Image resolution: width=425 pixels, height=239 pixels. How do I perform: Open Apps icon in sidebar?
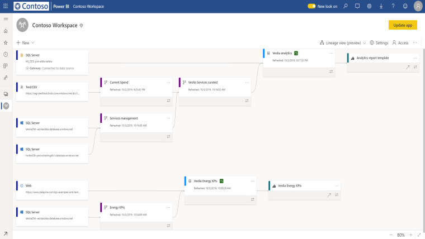pos(6,66)
